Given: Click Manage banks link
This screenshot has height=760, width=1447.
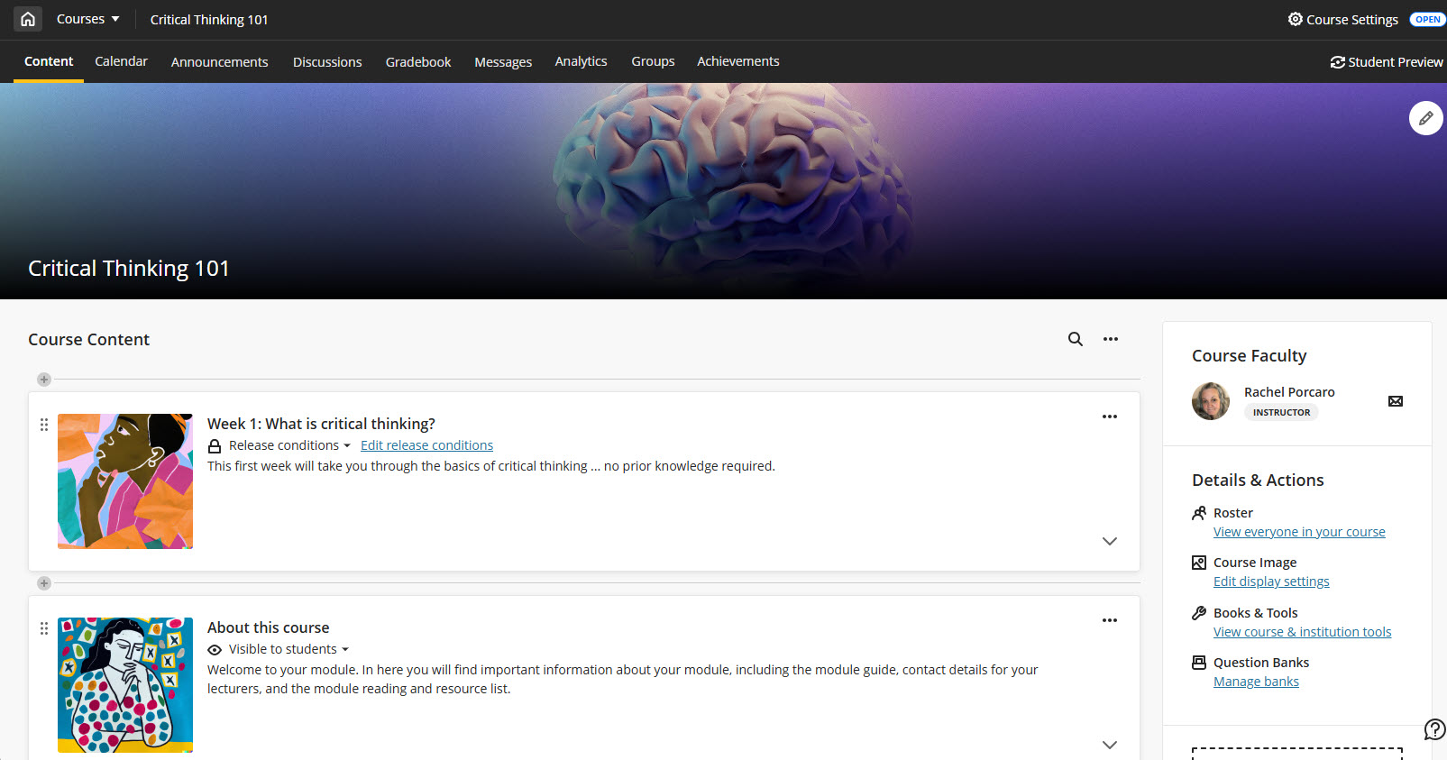Looking at the screenshot, I should point(1256,682).
